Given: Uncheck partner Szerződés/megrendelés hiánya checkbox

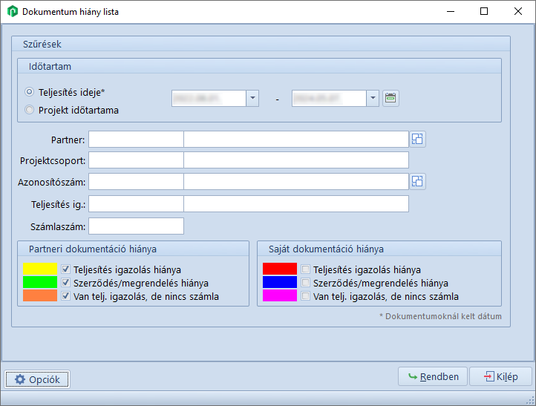Looking at the screenshot, I should coord(66,283).
